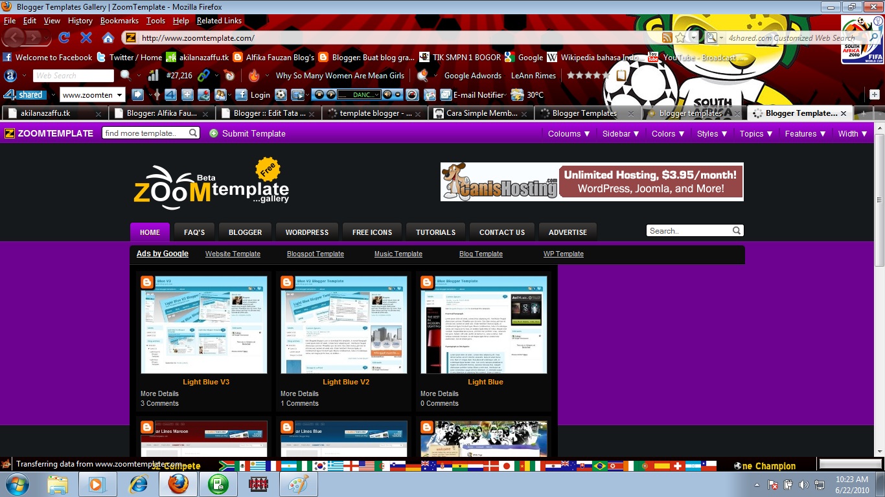Expand the Colours dropdown on the purple bar

pos(569,134)
